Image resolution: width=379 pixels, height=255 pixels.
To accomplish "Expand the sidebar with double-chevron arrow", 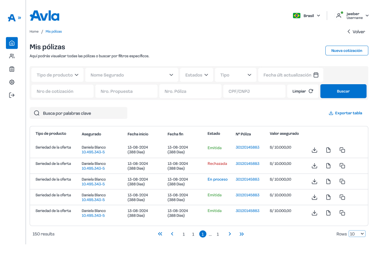I will coord(19,17).
